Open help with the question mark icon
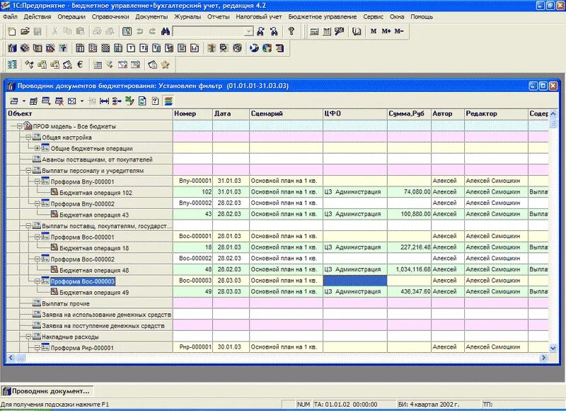This screenshot has height=411, width=566. tap(291, 31)
